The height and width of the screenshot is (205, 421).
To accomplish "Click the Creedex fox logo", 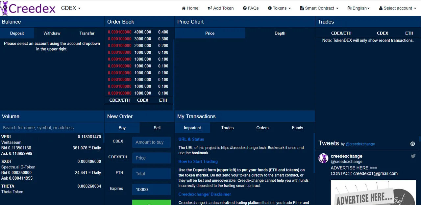I will click(5, 8).
